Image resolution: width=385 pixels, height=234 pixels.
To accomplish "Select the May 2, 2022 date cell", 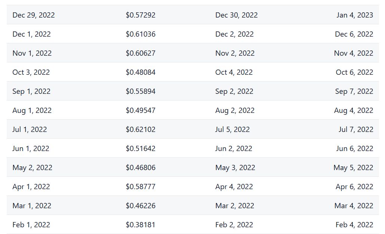I will 32,167.
